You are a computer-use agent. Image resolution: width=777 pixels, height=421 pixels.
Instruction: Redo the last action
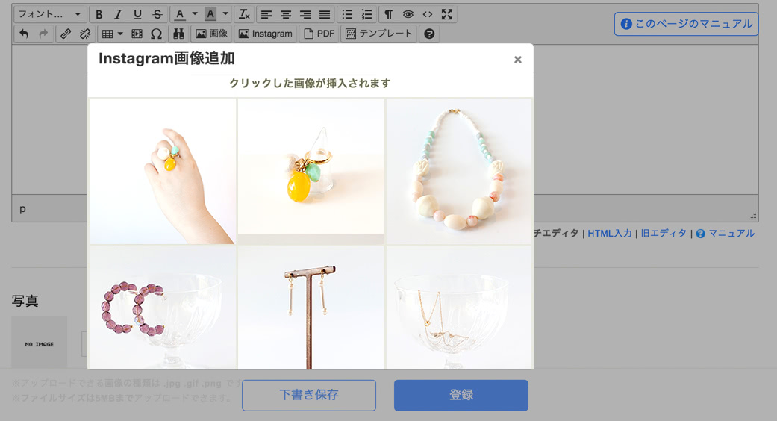click(x=43, y=34)
